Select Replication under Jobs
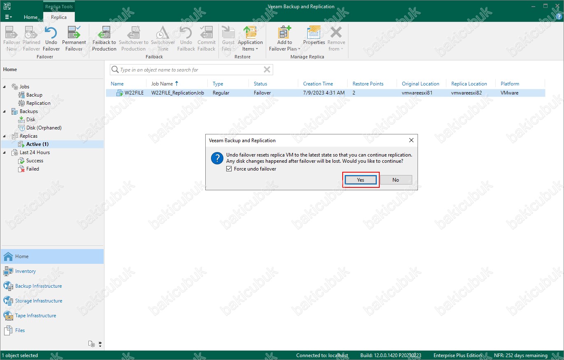The height and width of the screenshot is (360, 564). coord(38,103)
